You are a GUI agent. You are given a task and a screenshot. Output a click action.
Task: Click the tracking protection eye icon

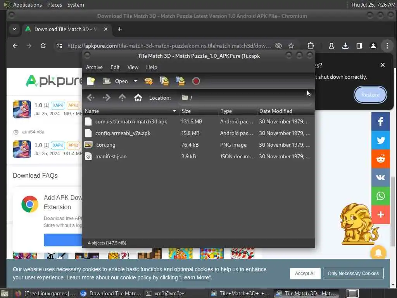[x=278, y=46]
